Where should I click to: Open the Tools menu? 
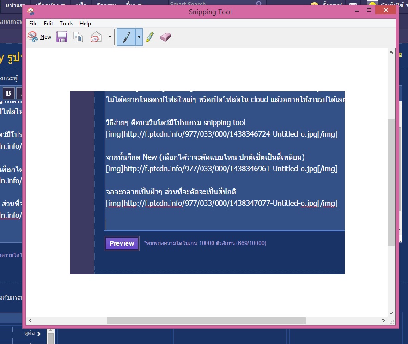(67, 24)
